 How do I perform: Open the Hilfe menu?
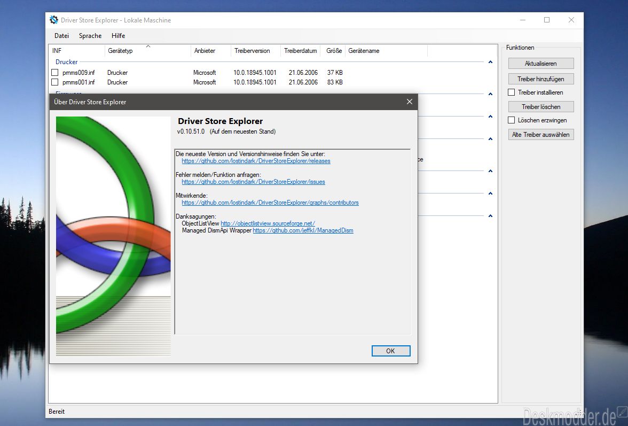coord(118,36)
